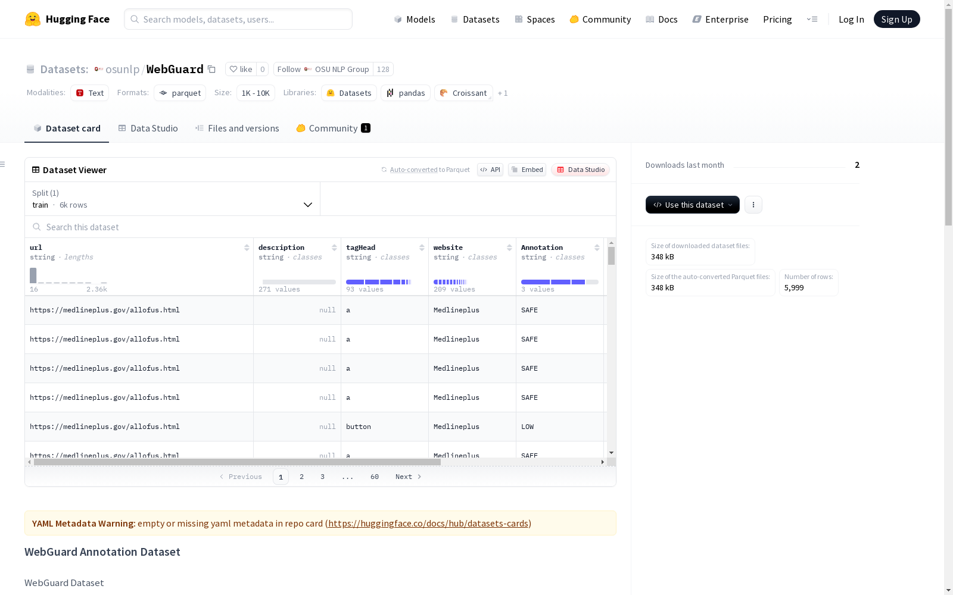Focus the search models, datasets, users field
Image resolution: width=953 pixels, height=595 pixels.
238,19
